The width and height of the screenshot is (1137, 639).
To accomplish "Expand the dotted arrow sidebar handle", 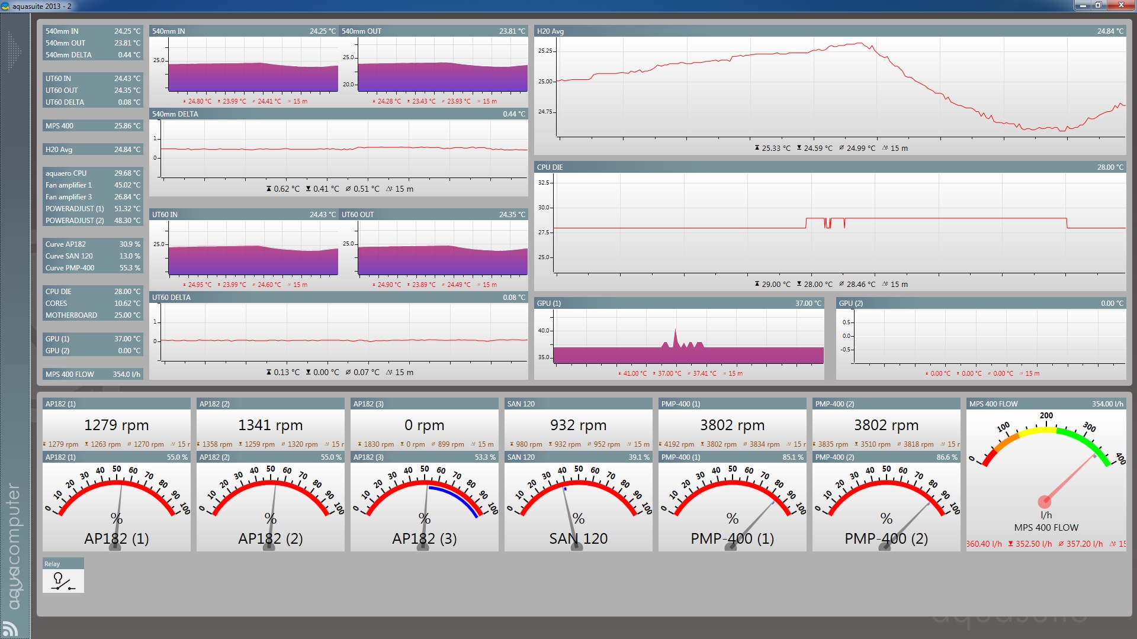I will coord(14,52).
